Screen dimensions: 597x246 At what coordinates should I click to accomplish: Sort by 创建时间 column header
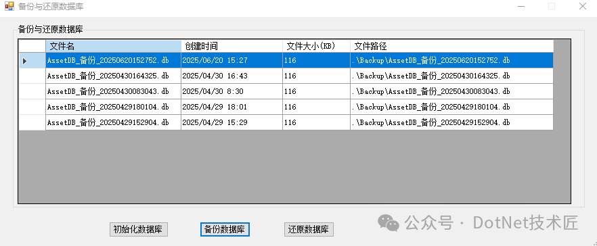[232, 47]
